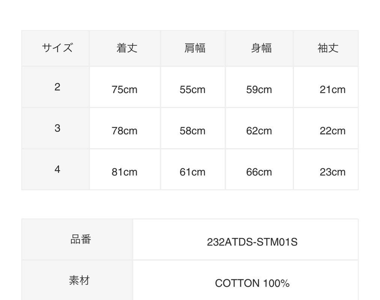The width and height of the screenshot is (380, 300).
Task: Click the 素材 label cell
Action: (x=77, y=280)
